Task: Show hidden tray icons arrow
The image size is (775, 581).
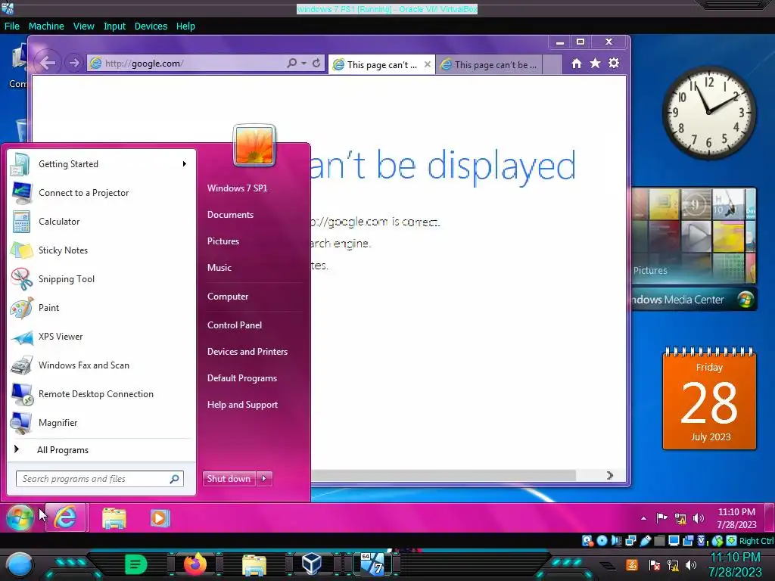Action: (x=643, y=518)
